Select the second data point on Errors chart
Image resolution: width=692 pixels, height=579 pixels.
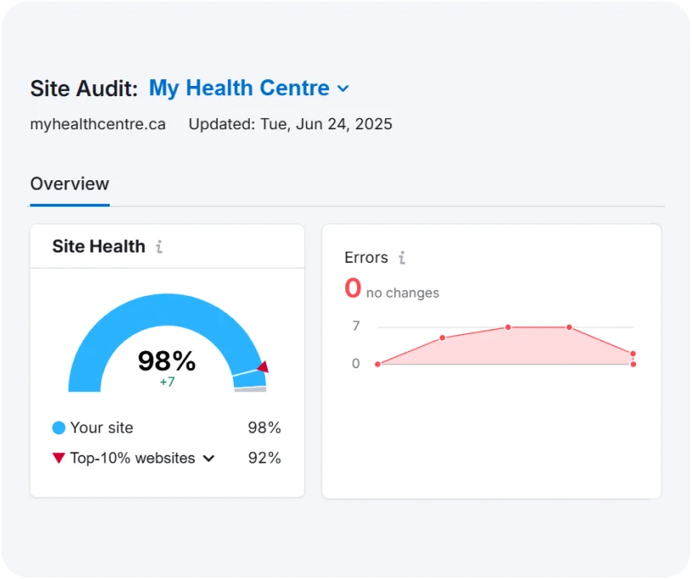coord(443,338)
